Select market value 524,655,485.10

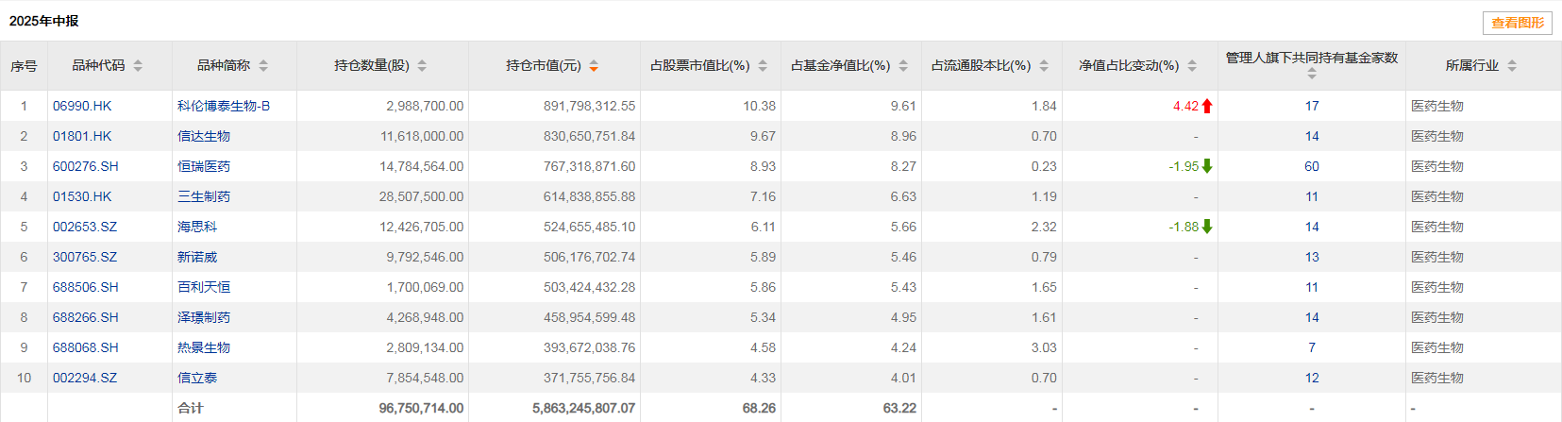589,227
